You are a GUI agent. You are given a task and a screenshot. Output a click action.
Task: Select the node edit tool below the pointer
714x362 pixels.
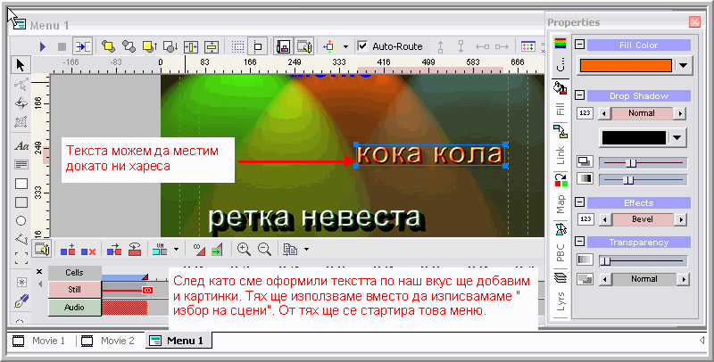21,84
